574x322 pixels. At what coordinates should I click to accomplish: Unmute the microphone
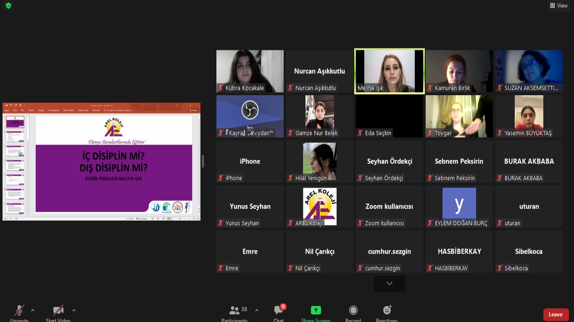19,311
